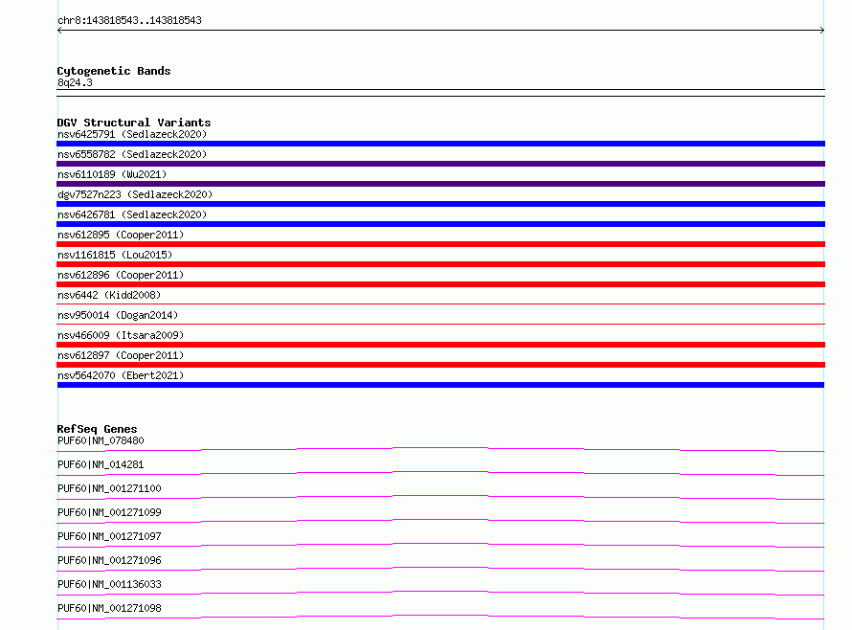
Task: Open transcript PUF60|NM_001271098 label
Action: pyautogui.click(x=109, y=608)
